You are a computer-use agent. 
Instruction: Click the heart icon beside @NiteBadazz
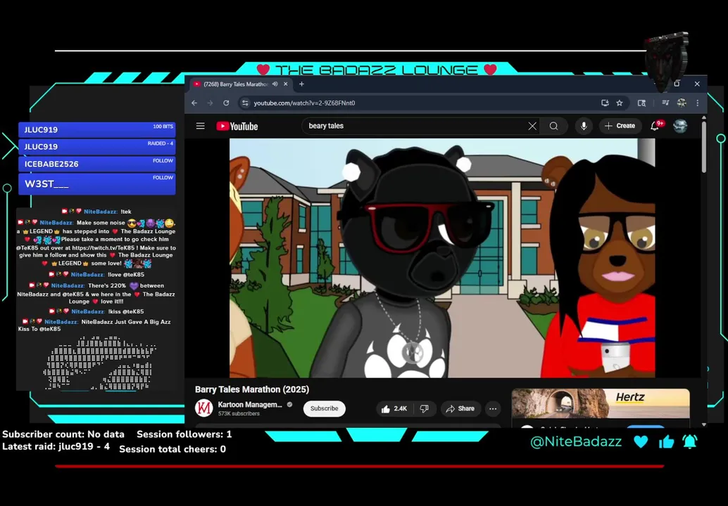[x=641, y=441]
